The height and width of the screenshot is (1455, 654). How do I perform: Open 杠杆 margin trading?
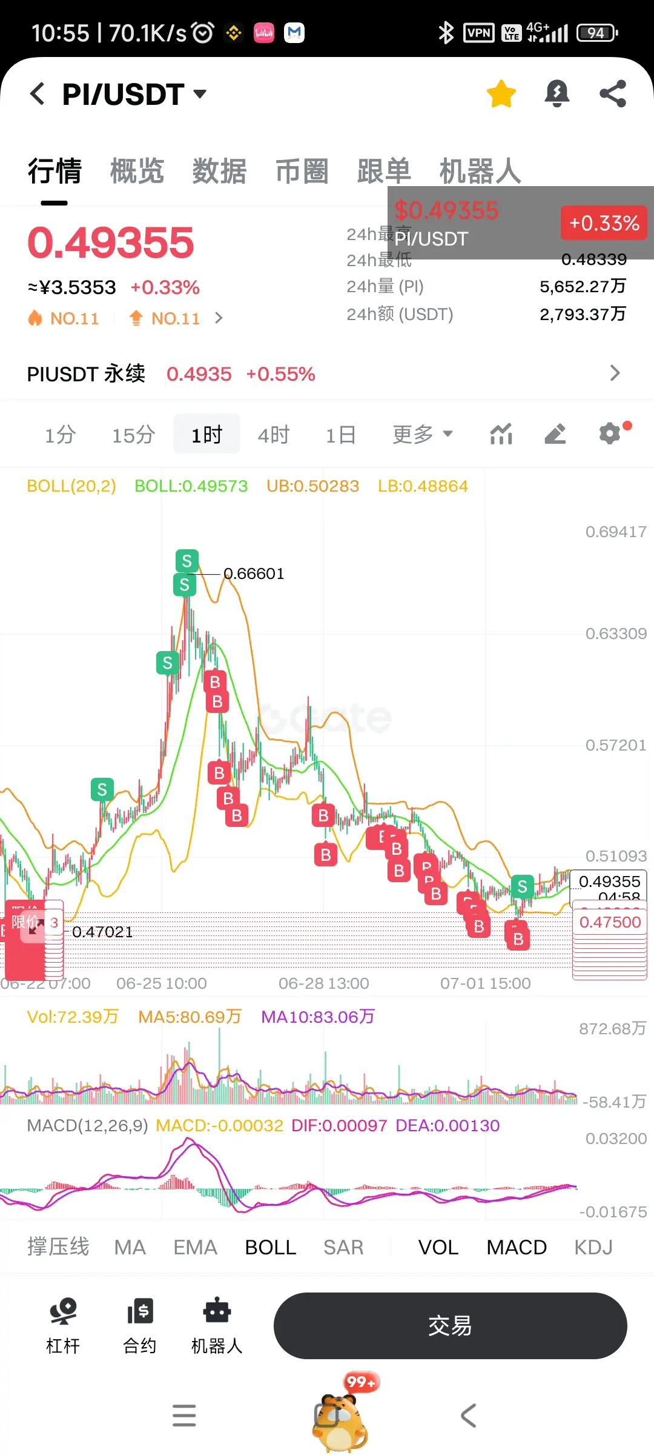[63, 1326]
